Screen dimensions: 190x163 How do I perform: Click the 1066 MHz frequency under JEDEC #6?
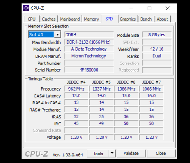tap(126, 89)
